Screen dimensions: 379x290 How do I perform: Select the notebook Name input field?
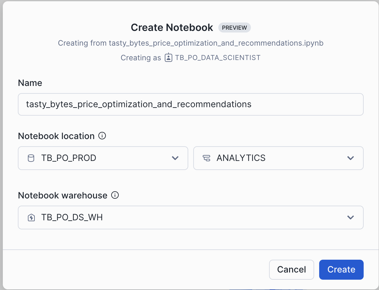[x=190, y=104]
